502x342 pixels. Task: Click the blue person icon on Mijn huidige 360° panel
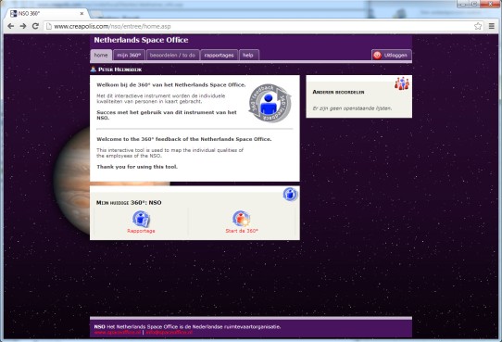[x=290, y=194]
